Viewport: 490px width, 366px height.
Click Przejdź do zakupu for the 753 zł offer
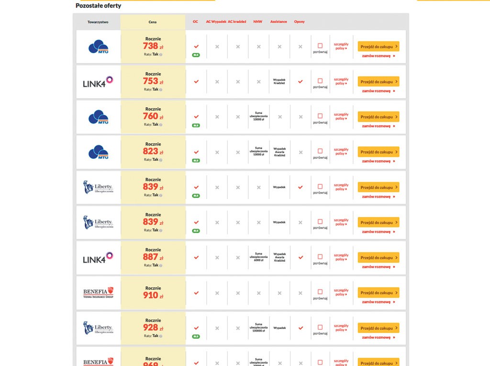click(379, 82)
